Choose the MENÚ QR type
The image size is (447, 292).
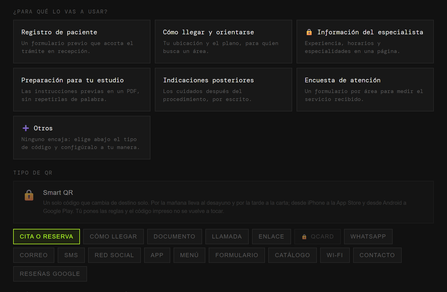[x=189, y=255]
